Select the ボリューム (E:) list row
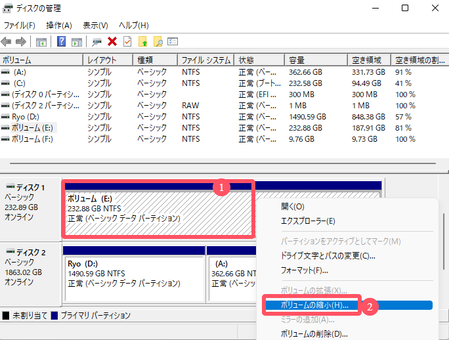 click(224, 128)
